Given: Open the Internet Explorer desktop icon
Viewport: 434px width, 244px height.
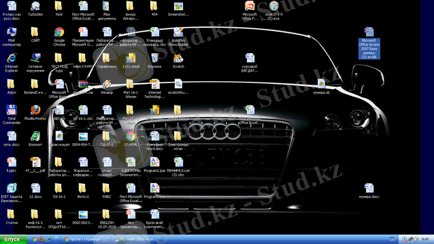Looking at the screenshot, I should point(11,58).
